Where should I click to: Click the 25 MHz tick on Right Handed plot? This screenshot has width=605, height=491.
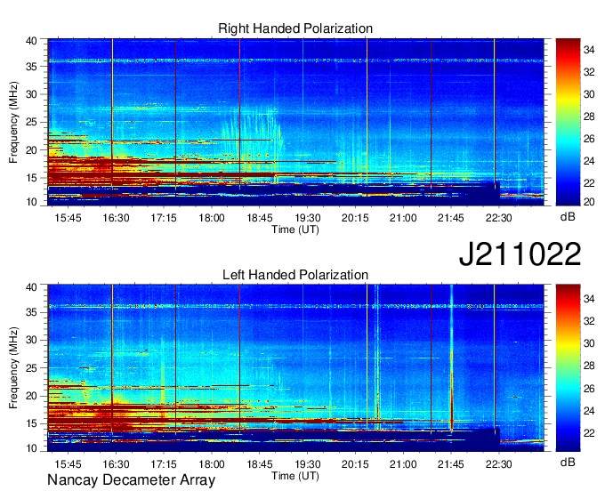click(x=32, y=122)
